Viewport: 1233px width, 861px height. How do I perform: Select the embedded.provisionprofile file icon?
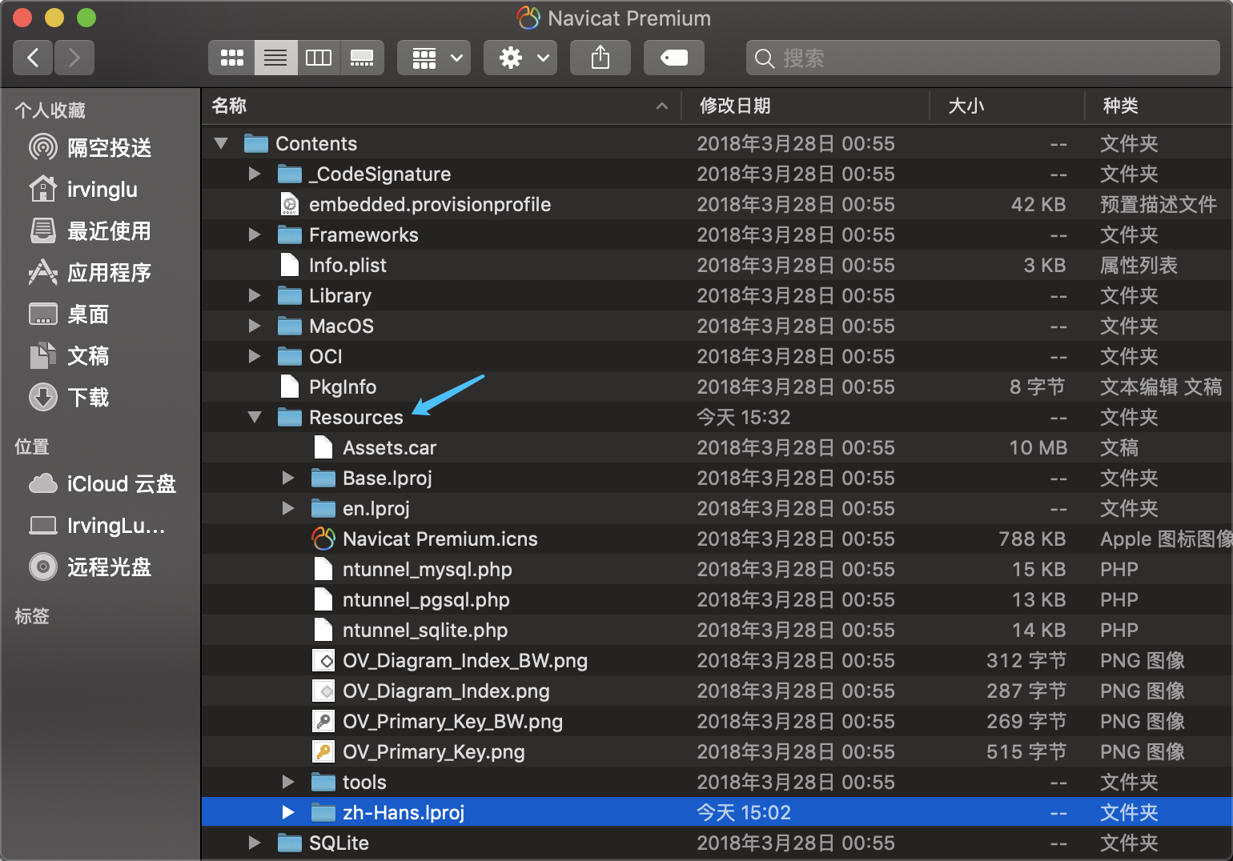click(x=290, y=205)
